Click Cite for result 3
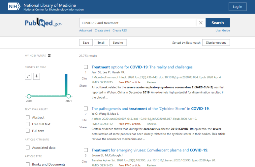 click(x=84, y=162)
